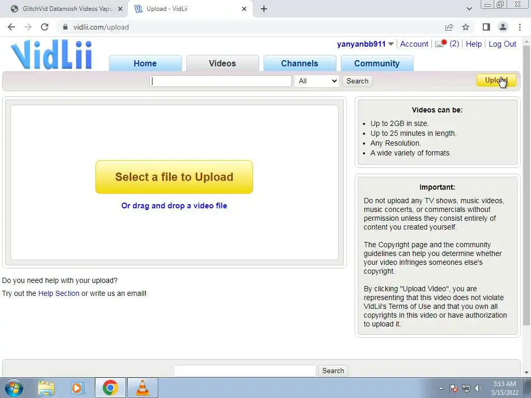Open the Help Section link
The image size is (531, 398).
tap(59, 293)
